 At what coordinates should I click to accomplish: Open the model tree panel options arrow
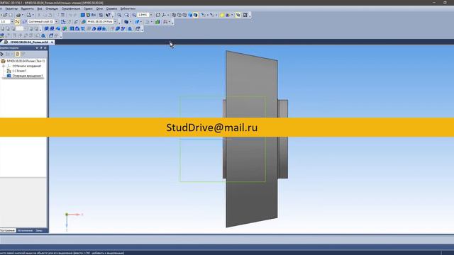(37, 48)
